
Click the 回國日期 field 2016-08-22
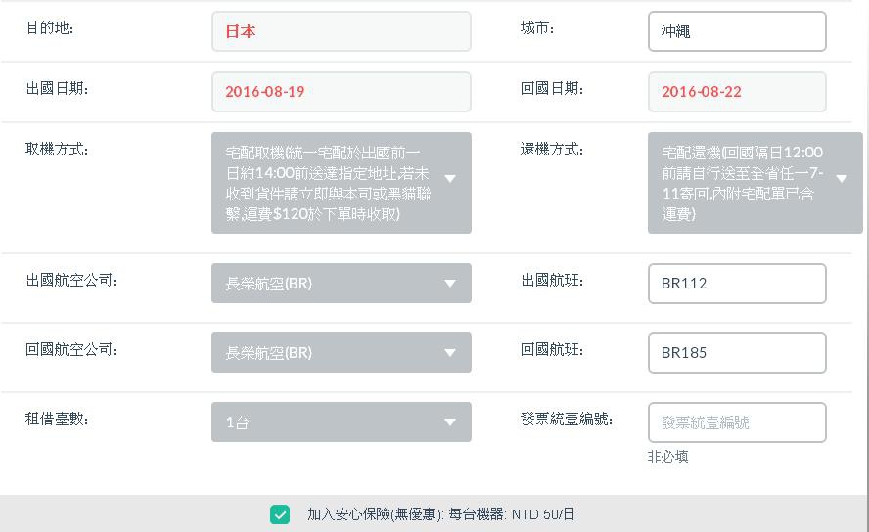click(x=737, y=92)
